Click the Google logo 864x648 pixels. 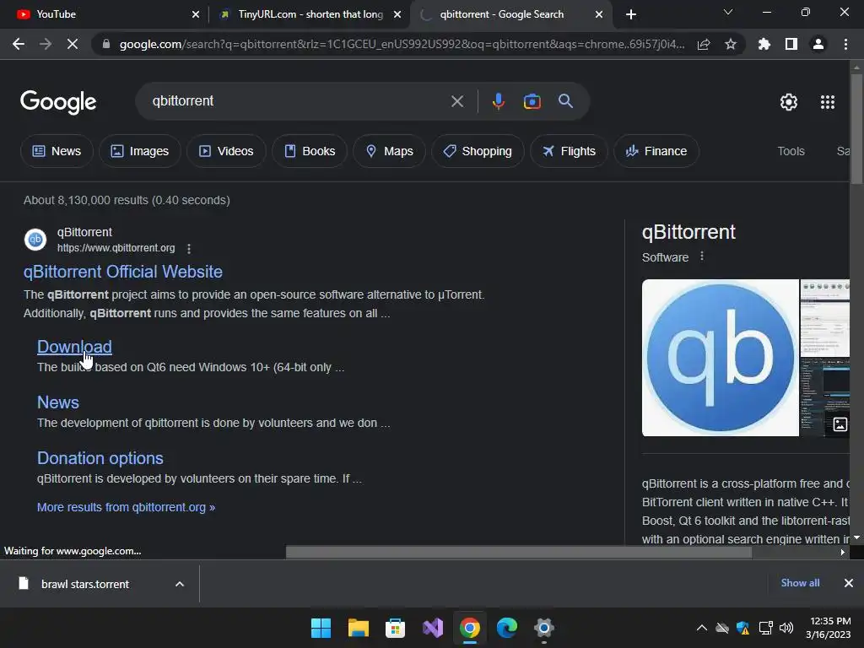58,102
